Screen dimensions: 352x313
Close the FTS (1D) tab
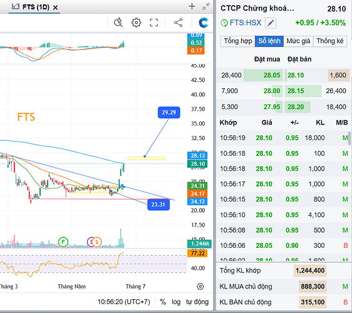pyautogui.click(x=55, y=8)
